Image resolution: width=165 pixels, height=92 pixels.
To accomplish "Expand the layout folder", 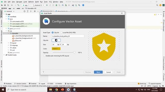I will click(8, 43).
